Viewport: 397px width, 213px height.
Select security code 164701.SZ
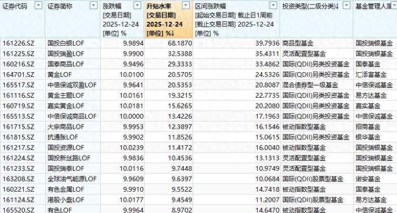point(18,74)
